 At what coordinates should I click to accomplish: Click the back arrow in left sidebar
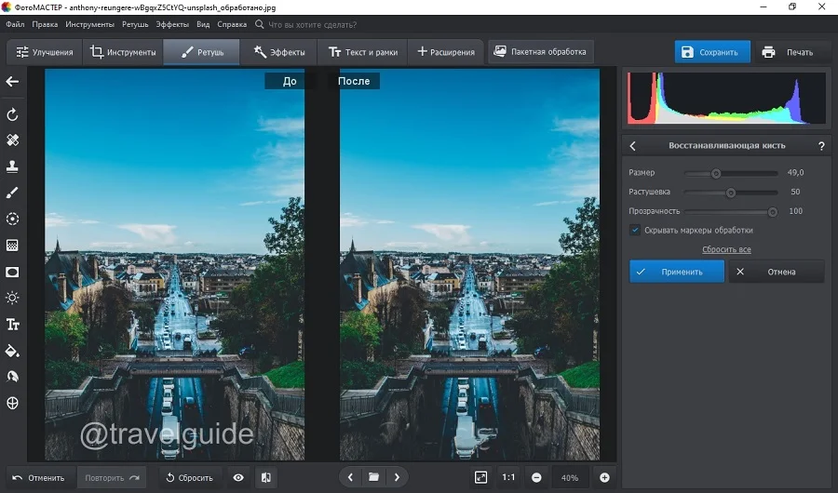13,82
